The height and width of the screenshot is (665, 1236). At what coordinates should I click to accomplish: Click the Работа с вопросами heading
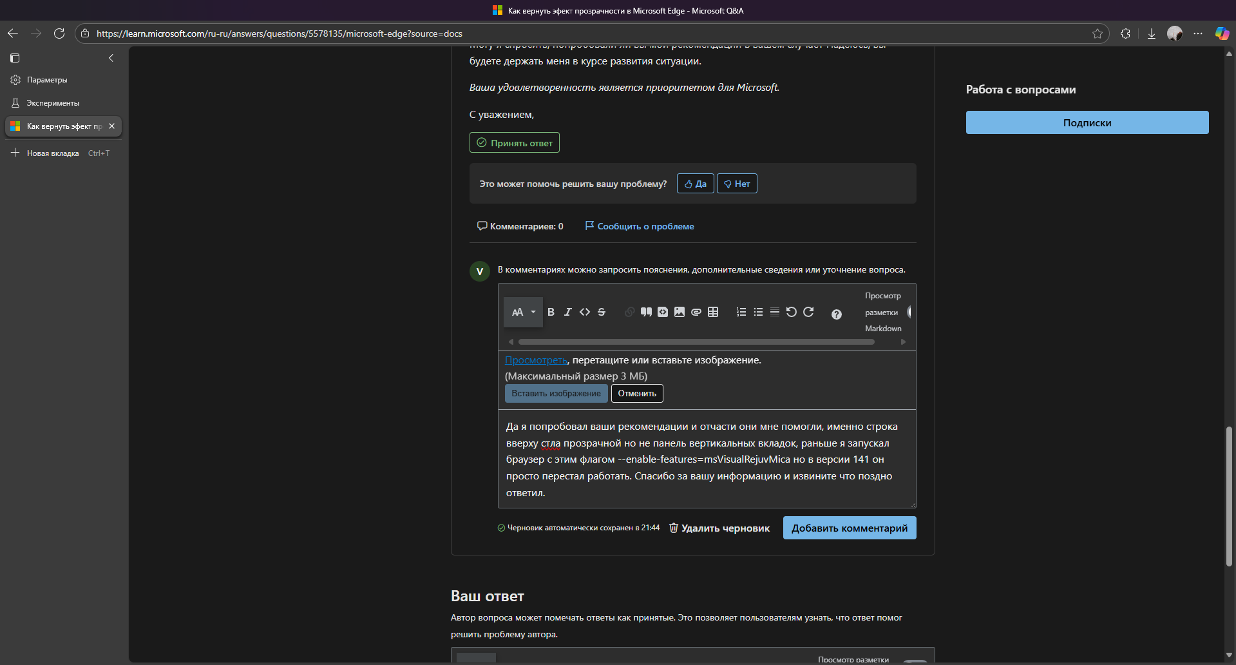[x=1021, y=90]
